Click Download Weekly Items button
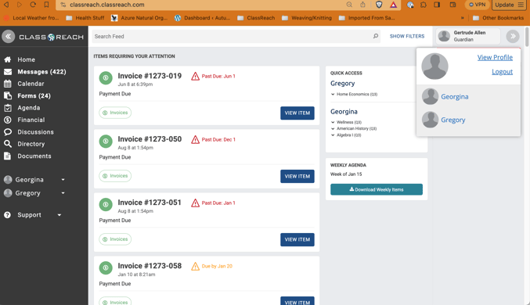 point(377,189)
